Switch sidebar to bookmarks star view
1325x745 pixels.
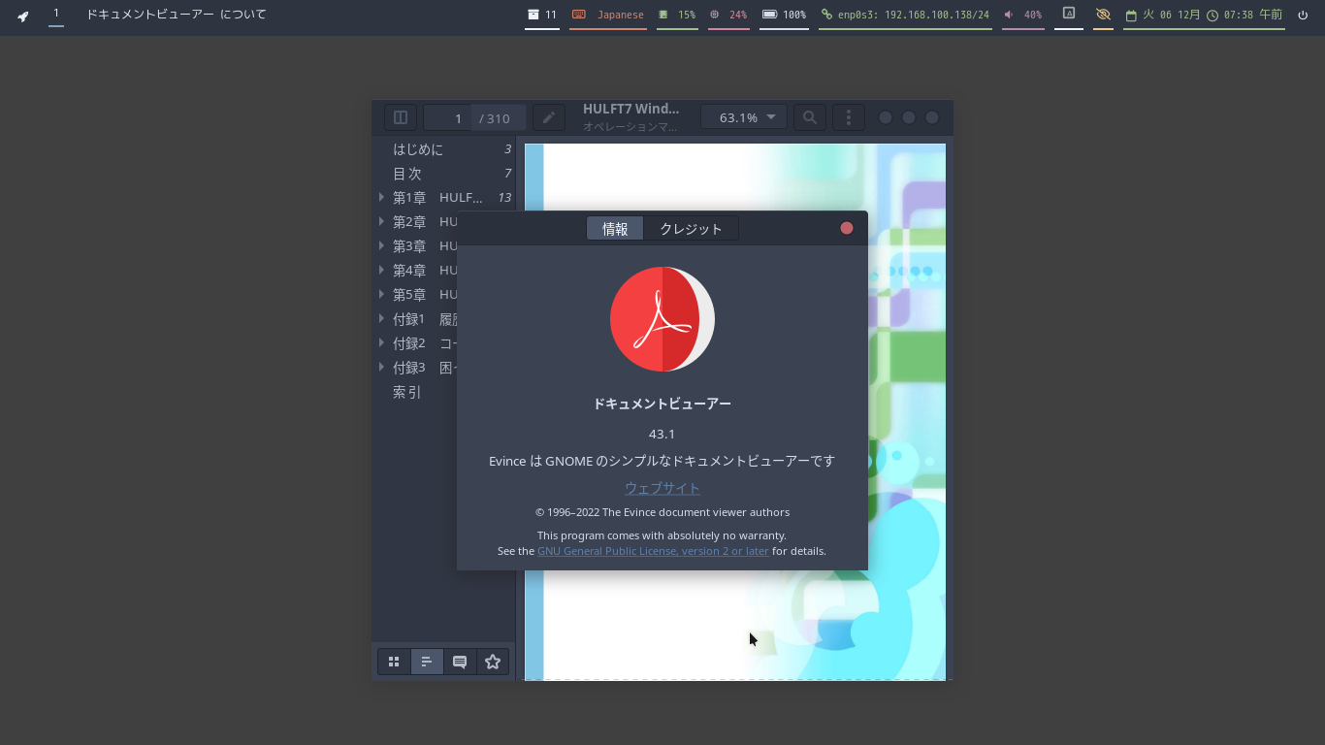tap(493, 662)
